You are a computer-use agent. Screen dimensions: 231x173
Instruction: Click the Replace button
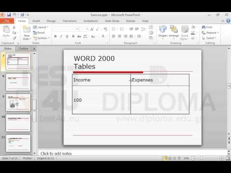click(210, 33)
